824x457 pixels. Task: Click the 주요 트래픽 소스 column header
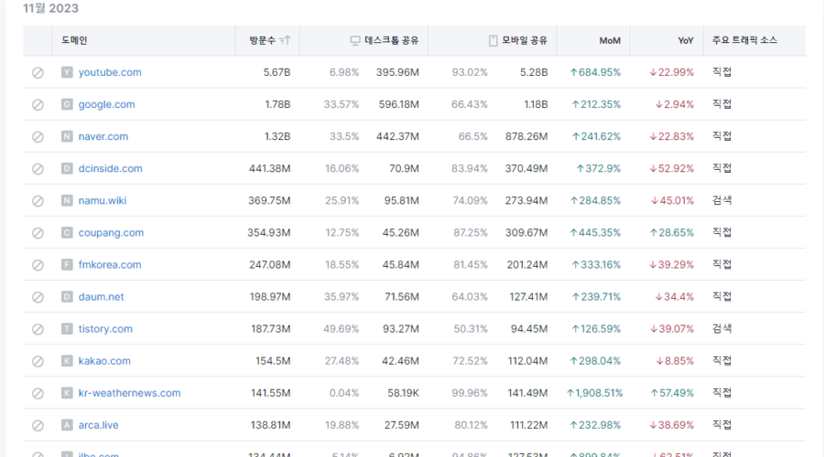click(x=744, y=40)
